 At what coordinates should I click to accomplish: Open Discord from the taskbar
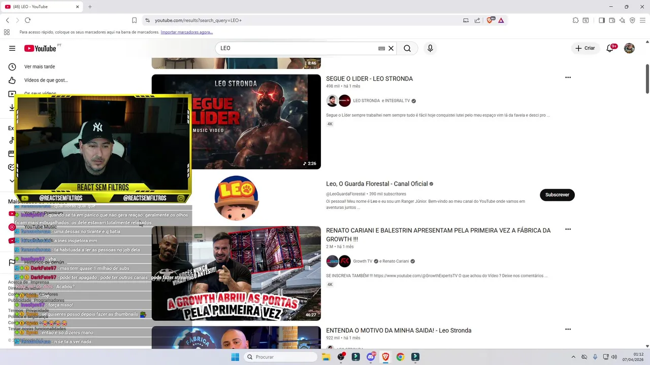pos(371,357)
